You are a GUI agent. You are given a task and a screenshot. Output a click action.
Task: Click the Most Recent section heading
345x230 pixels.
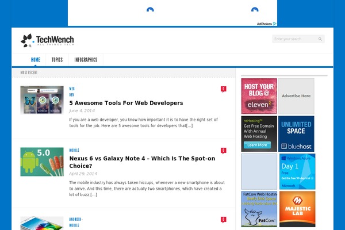29,72
